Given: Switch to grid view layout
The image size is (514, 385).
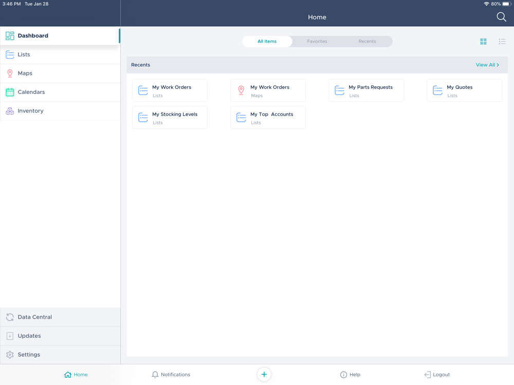Looking at the screenshot, I should click(x=483, y=42).
